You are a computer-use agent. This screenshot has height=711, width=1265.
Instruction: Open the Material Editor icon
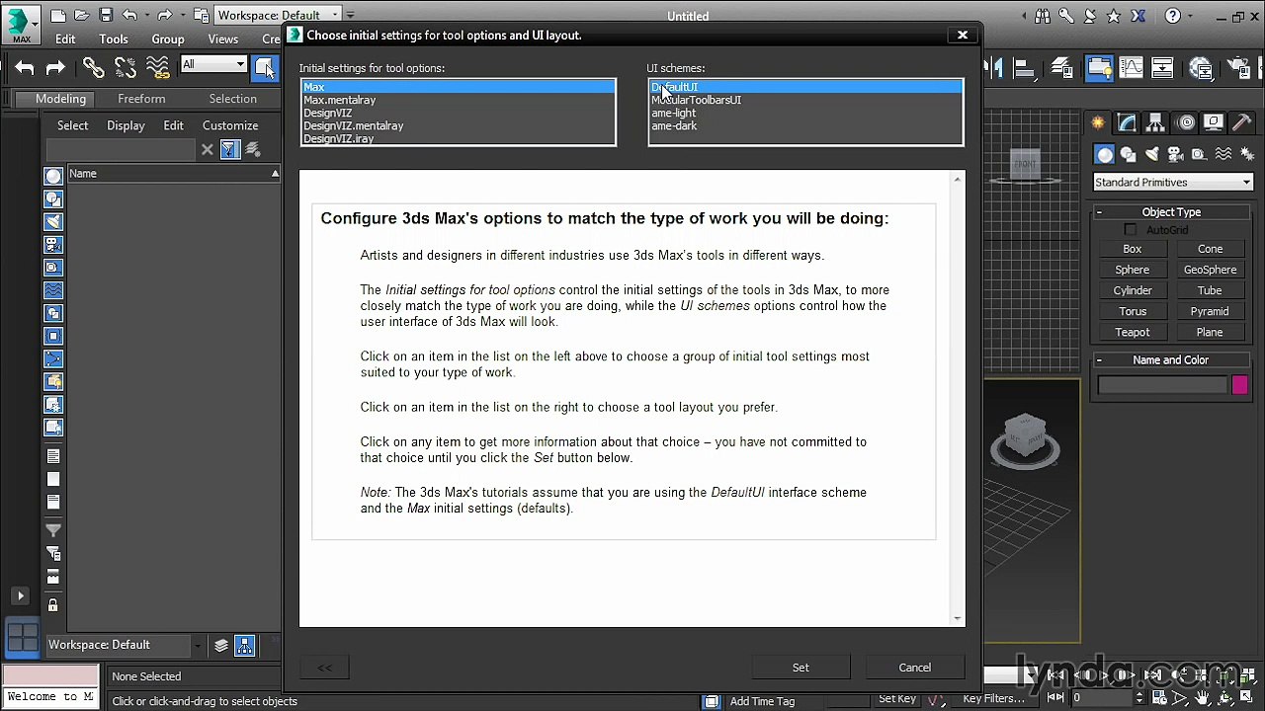point(1201,67)
